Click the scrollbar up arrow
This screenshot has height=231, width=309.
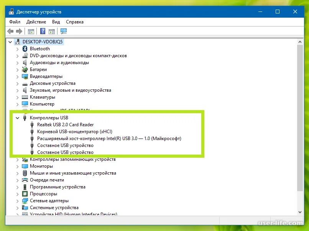tap(300, 42)
